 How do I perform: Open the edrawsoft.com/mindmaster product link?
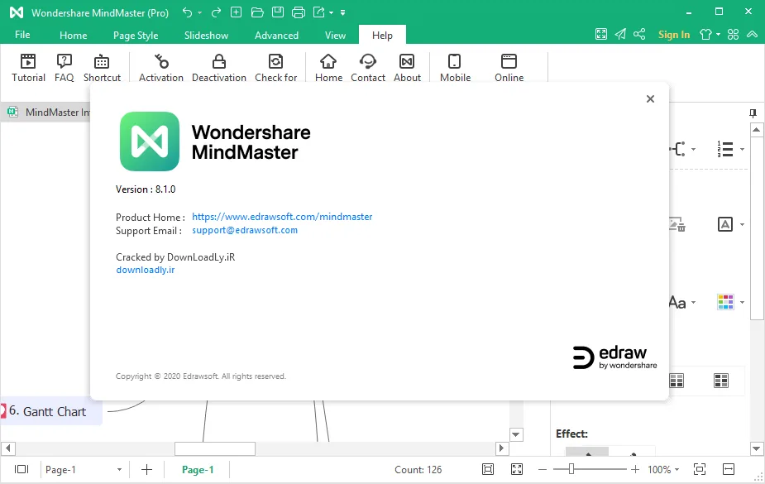tap(282, 217)
